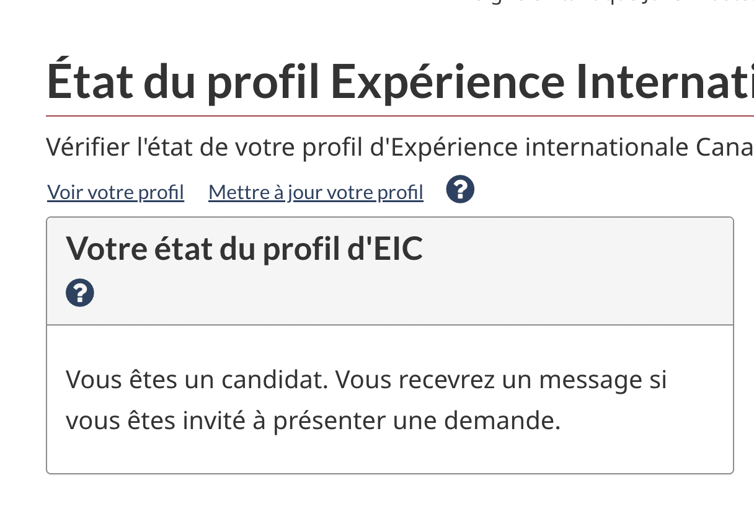
Task: Click the 'Votre état du profil d'EIC' panel title
Action: click(244, 249)
